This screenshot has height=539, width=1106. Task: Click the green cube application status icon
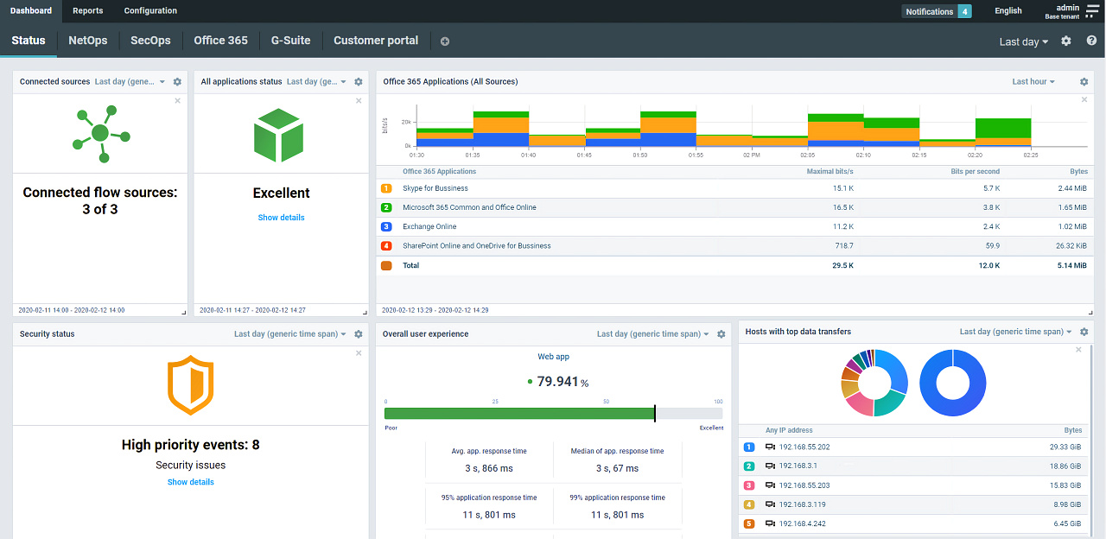pyautogui.click(x=278, y=134)
